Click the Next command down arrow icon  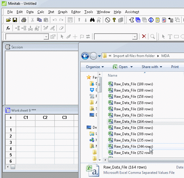86,20
